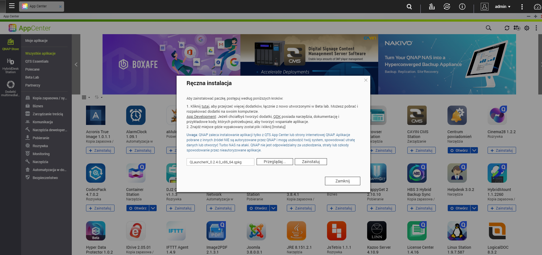Open the event notifications info icon

tap(462, 7)
